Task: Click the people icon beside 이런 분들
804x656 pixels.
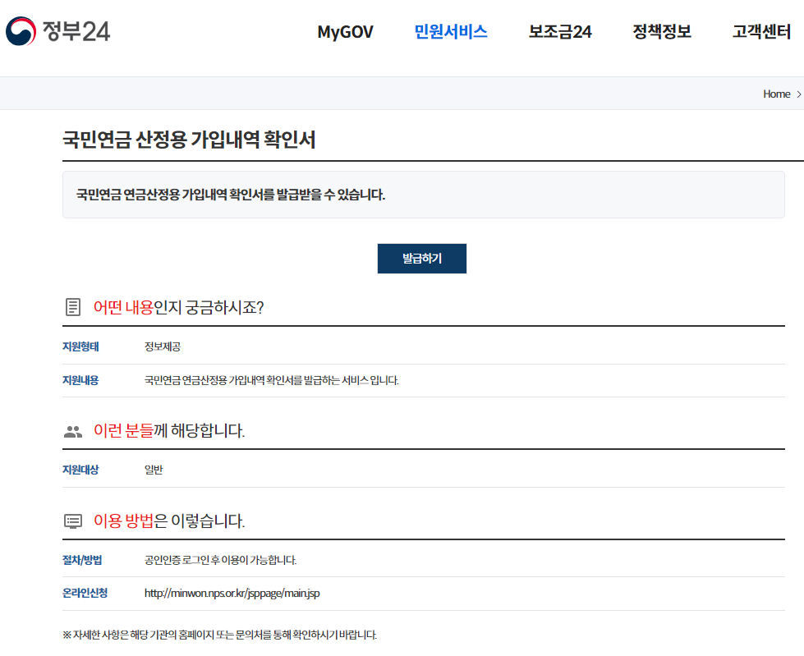Action: point(73,432)
